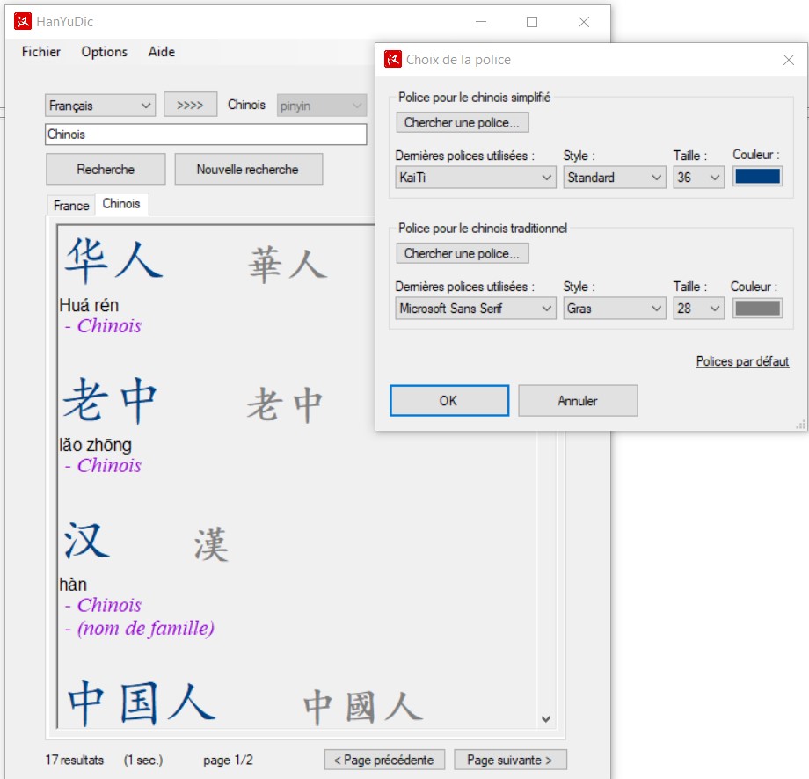Choose the gray traditional Chinese color swatch
This screenshot has width=809, height=779.
click(757, 309)
